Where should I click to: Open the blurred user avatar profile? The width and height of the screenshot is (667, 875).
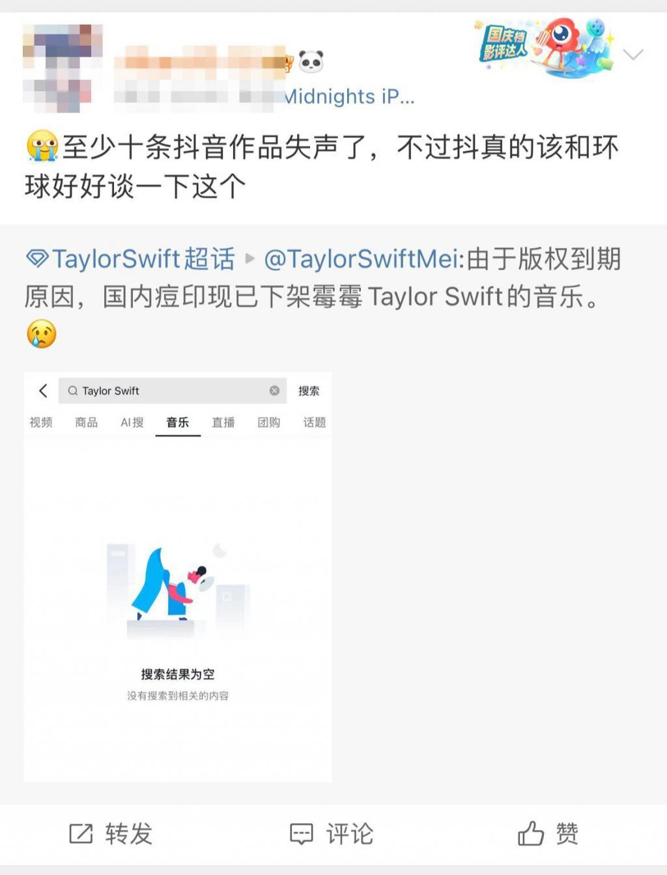[x=63, y=68]
